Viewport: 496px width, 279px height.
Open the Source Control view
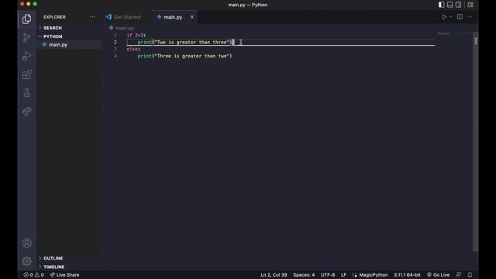click(x=27, y=38)
